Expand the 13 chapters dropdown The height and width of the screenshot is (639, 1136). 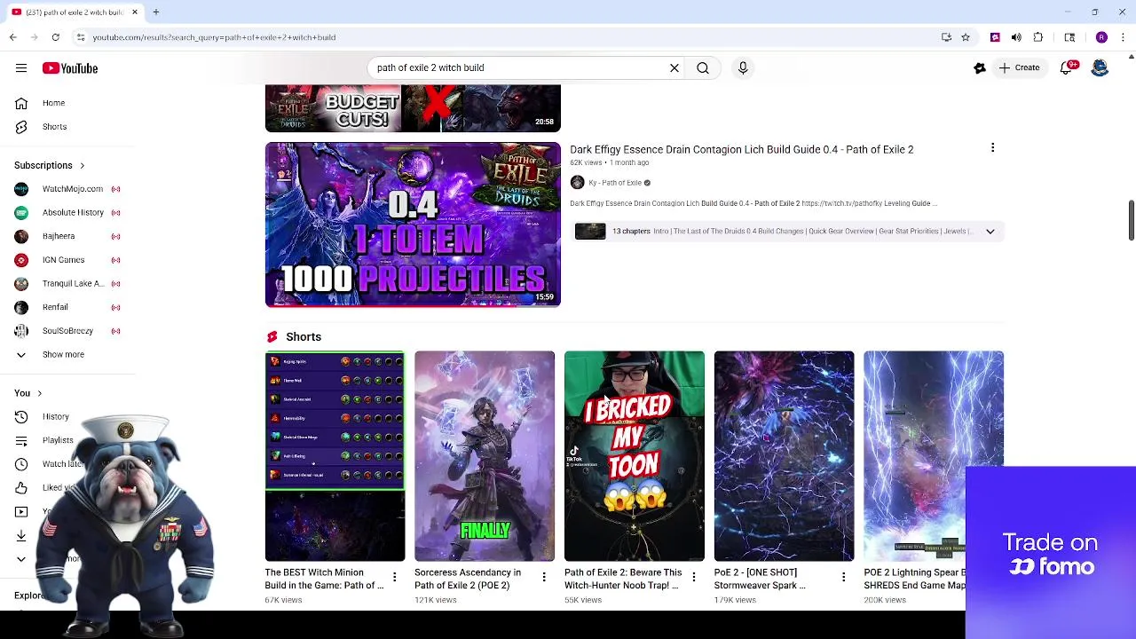click(990, 232)
